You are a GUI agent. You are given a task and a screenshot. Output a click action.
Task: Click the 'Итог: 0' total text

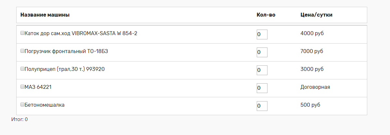(19, 119)
